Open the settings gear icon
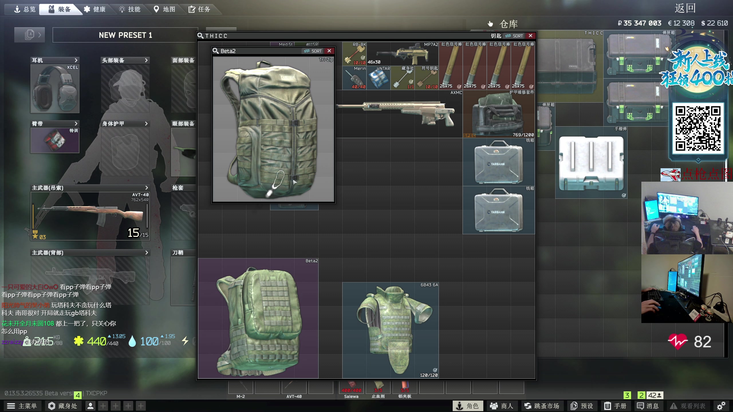733x412 pixels. coord(721,406)
